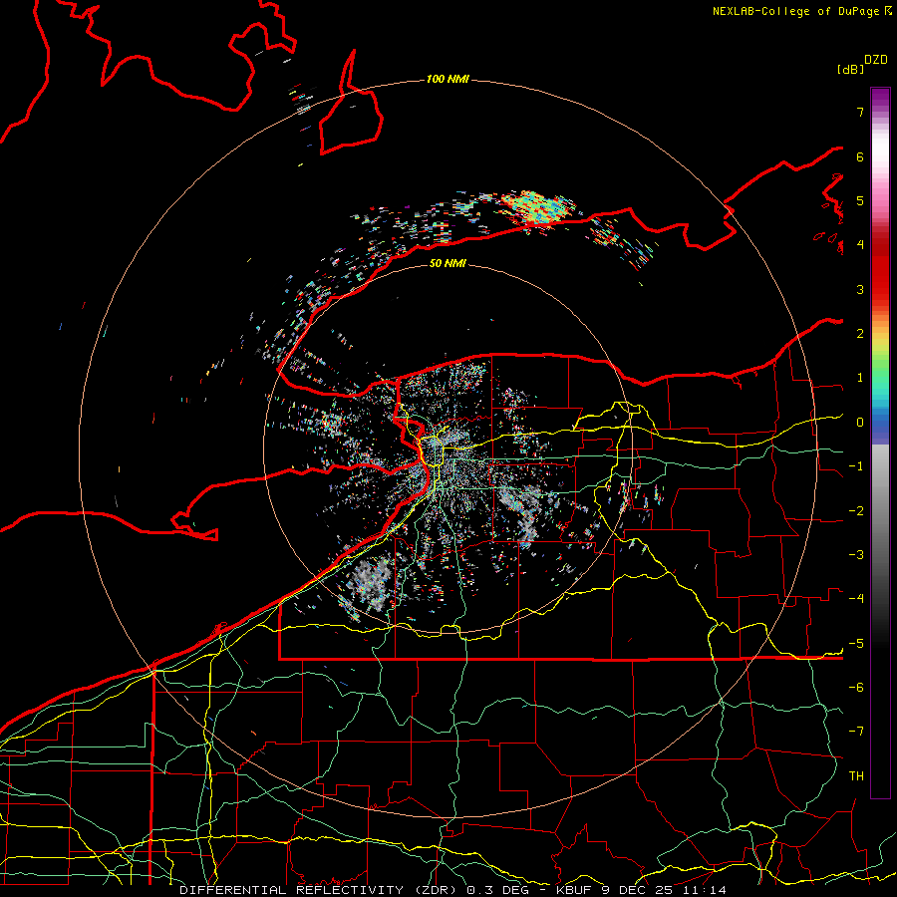Click the DZD legend title
Viewport: 897px width, 897px height.
click(x=876, y=60)
